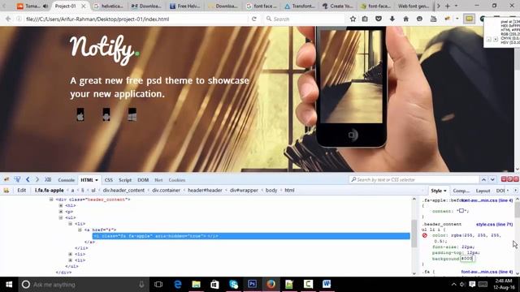Open the Firebug toolbar button dropdown arrow
The height and width of the screenshot is (292, 520).
click(457, 19)
